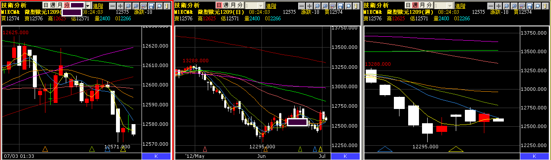Switch left chart to daily (日) period
Image resolution: width=551 pixels, height=160 pixels.
(45, 5)
